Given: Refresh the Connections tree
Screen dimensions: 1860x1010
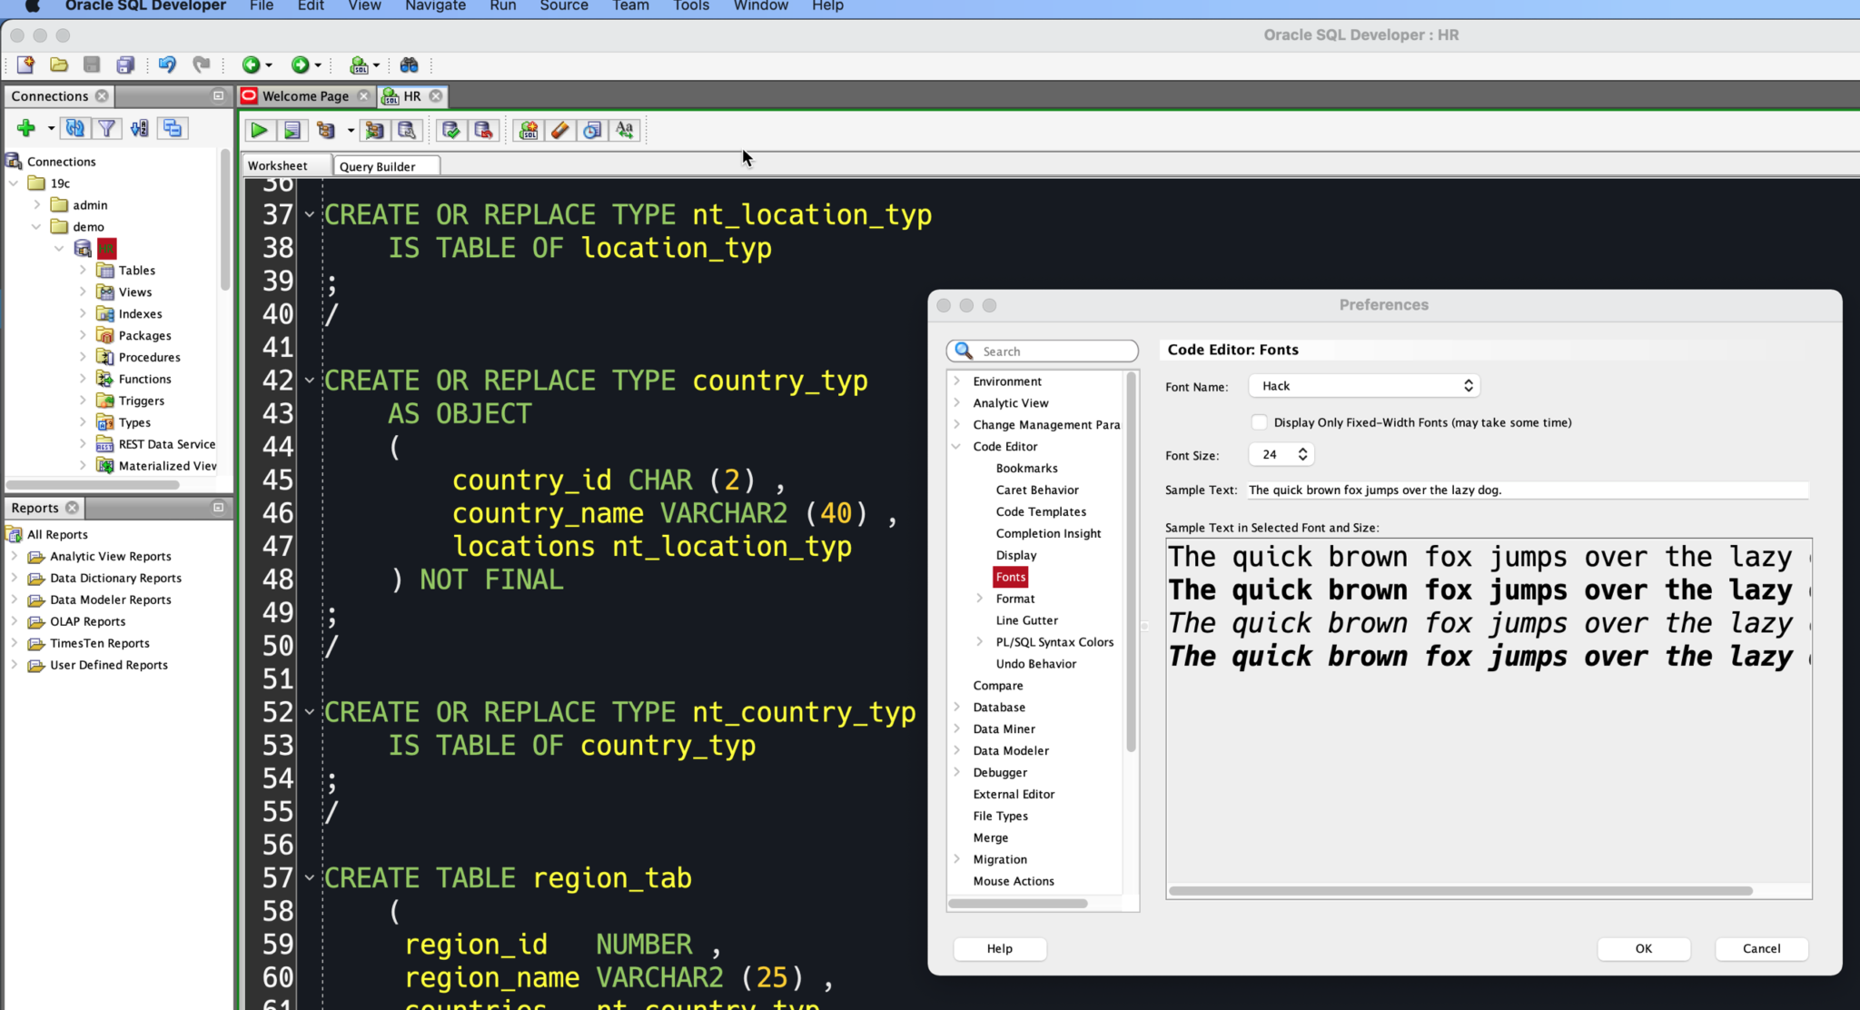Looking at the screenshot, I should pos(75,128).
